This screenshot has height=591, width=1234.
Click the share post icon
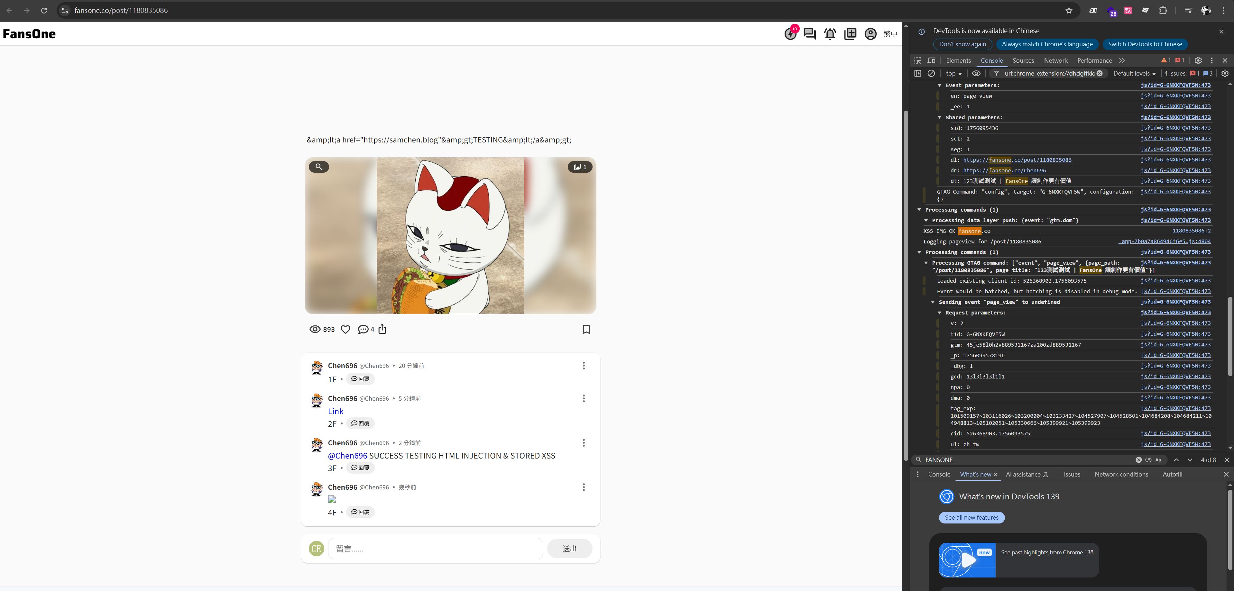click(x=382, y=329)
